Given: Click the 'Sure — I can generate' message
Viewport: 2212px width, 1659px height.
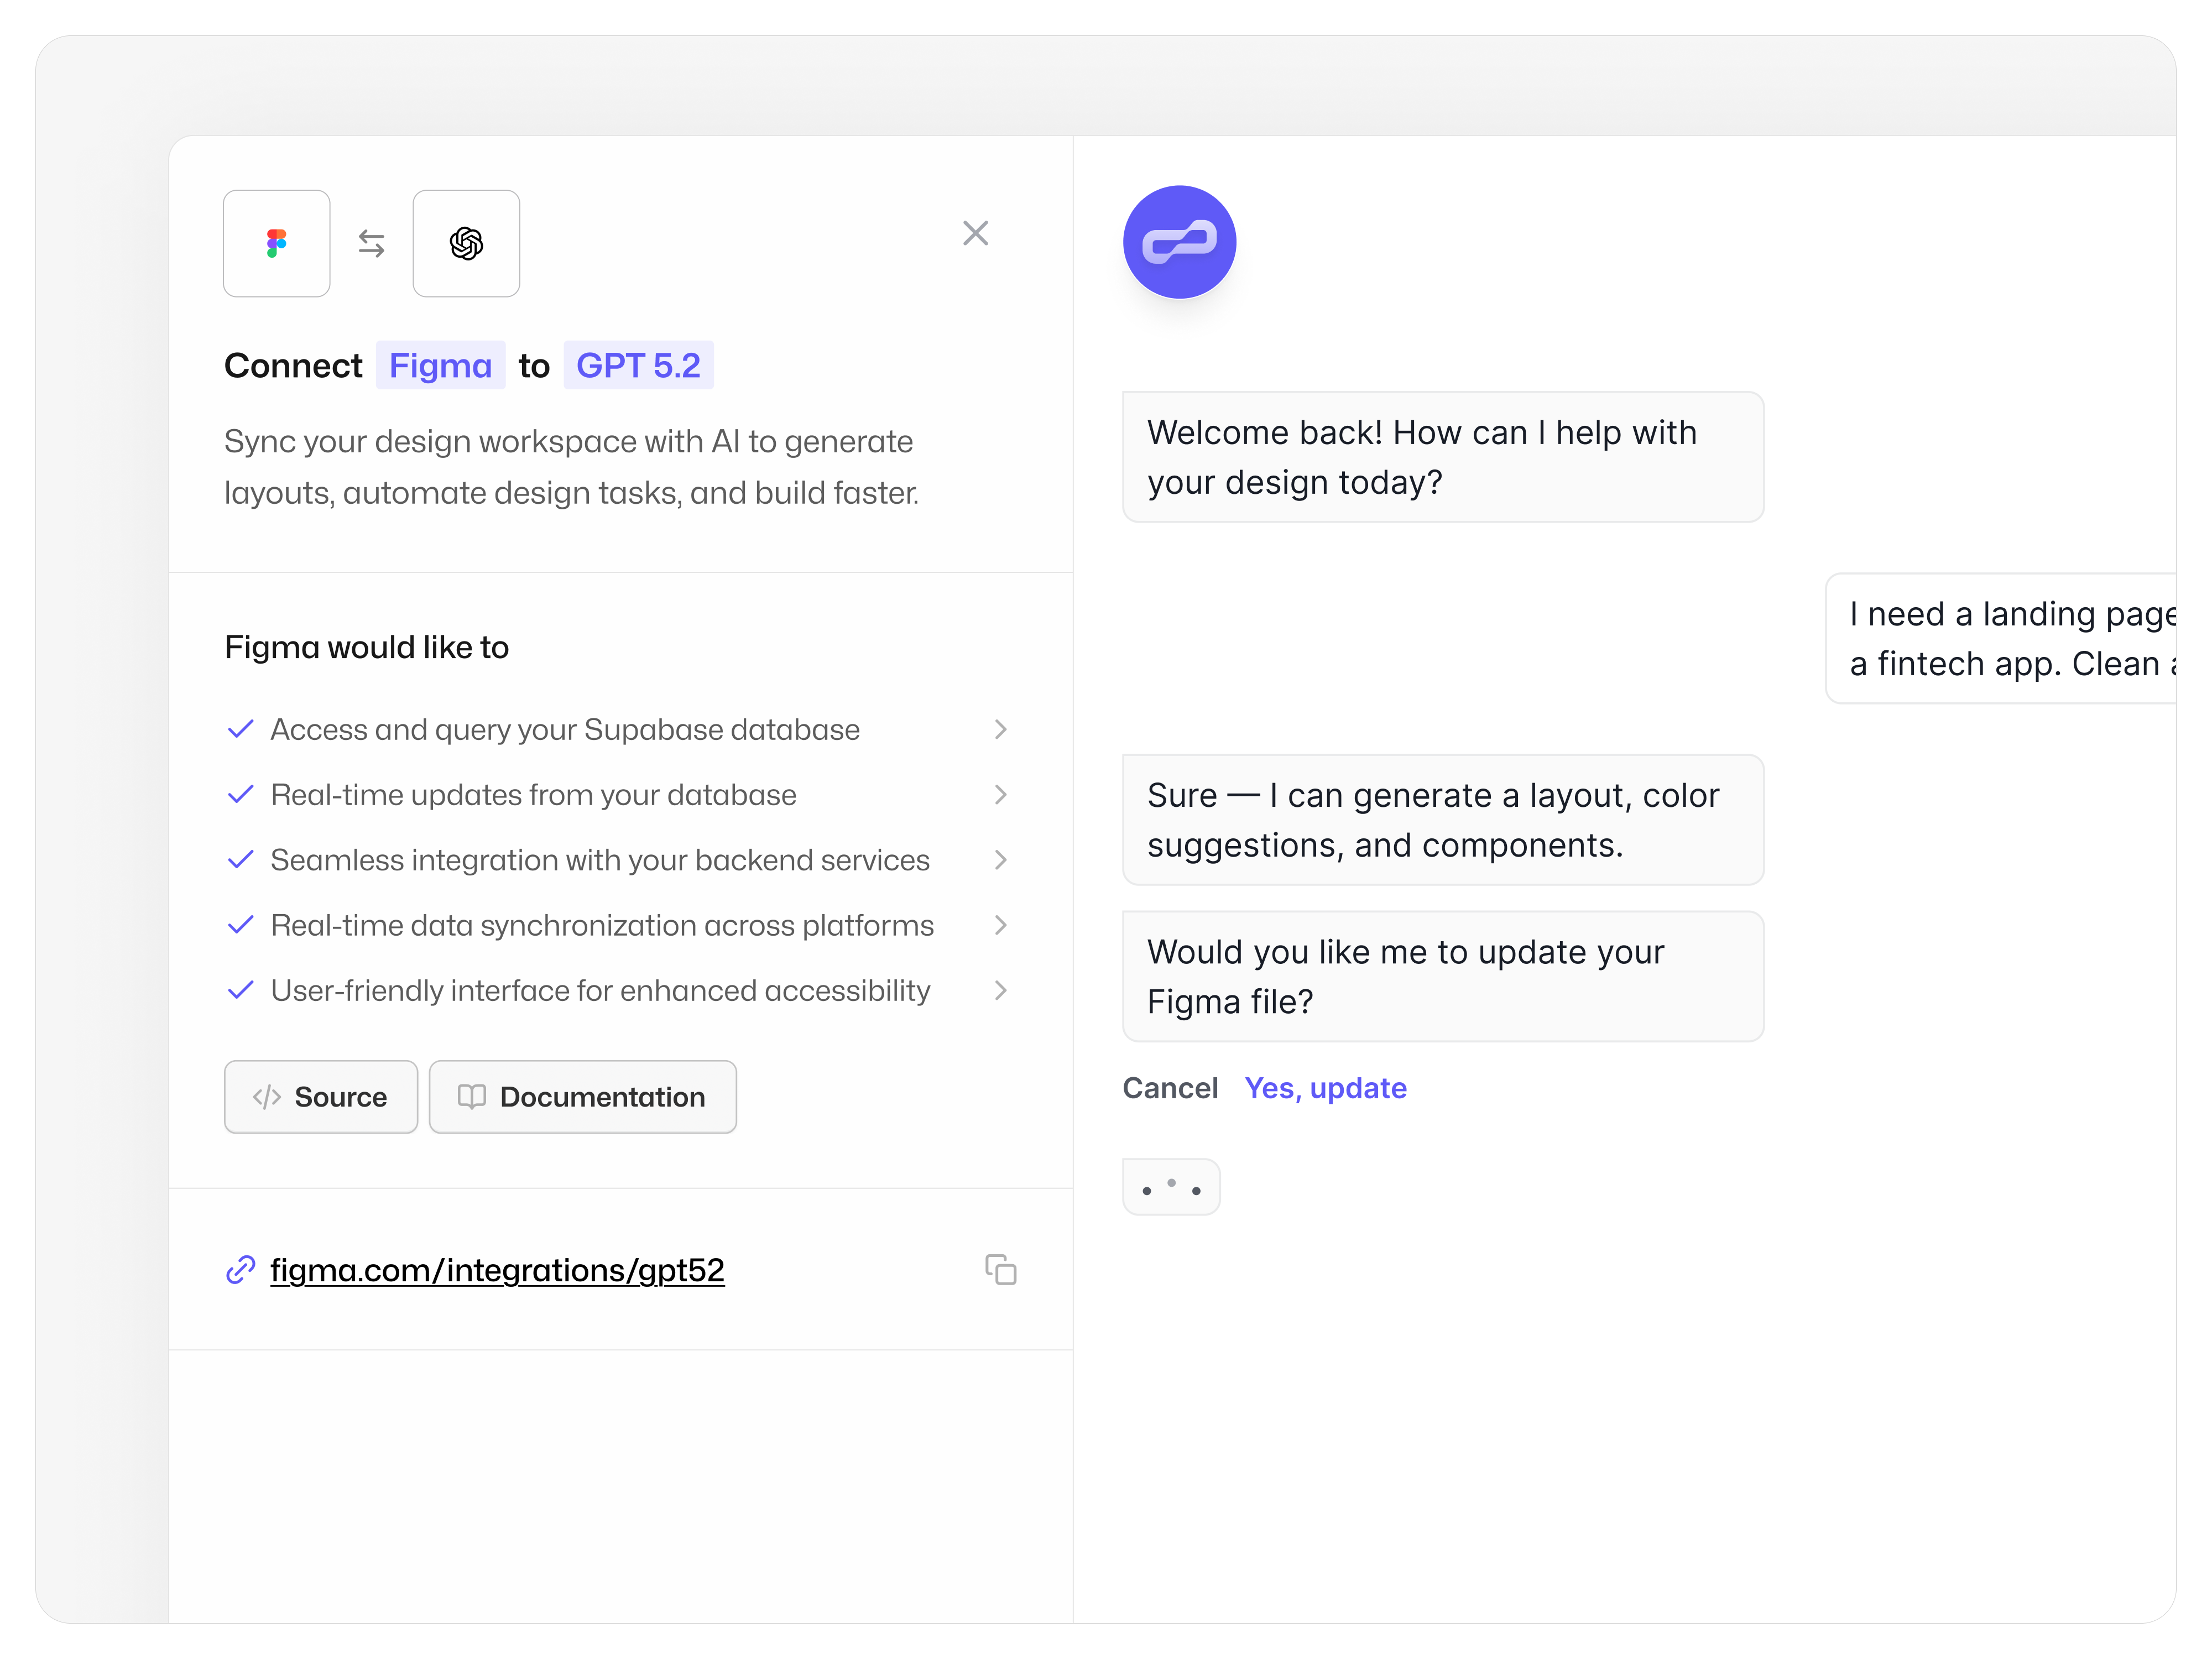Looking at the screenshot, I should [1443, 820].
